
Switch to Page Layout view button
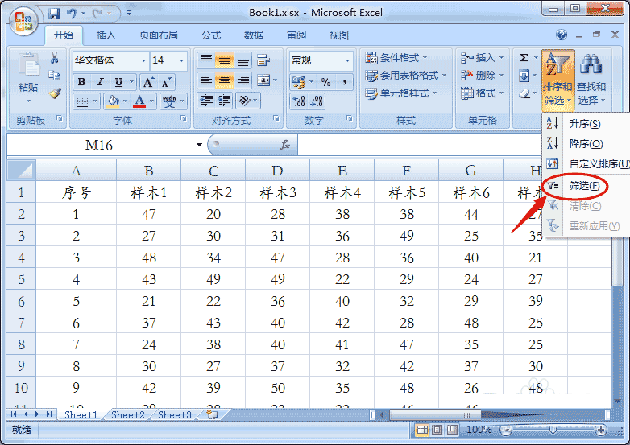tap(437, 431)
